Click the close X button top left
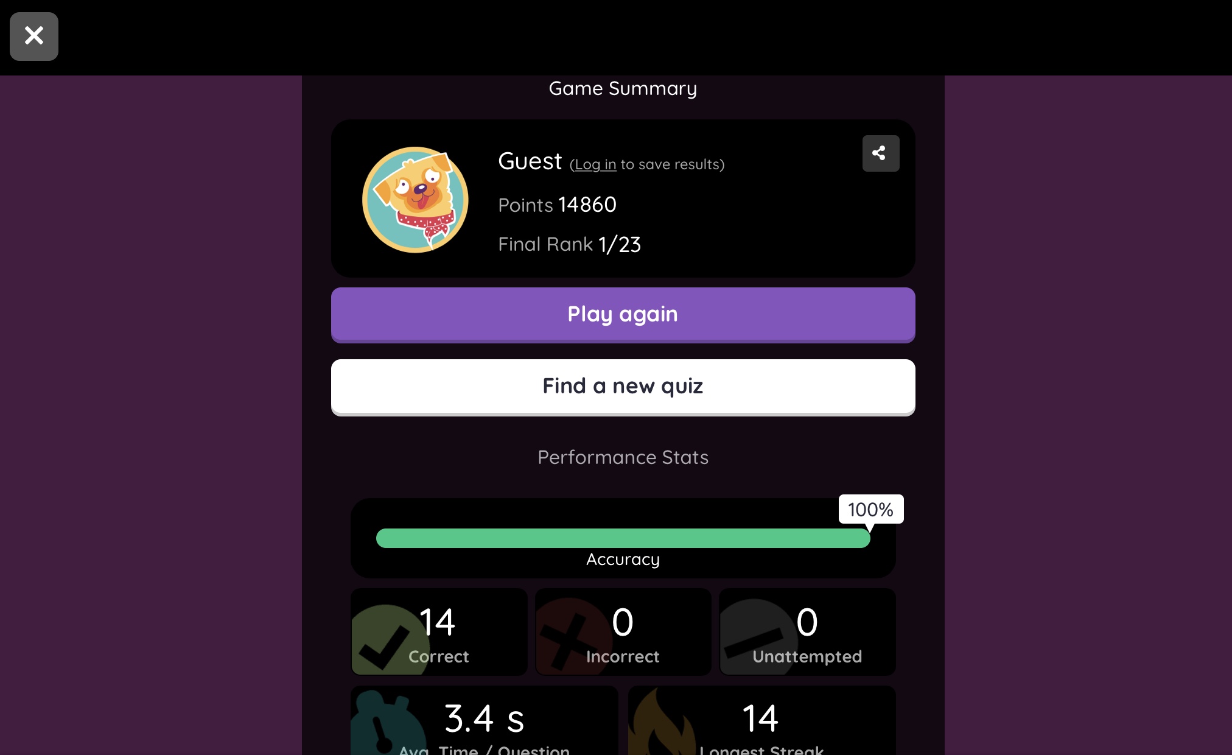This screenshot has height=755, width=1232. click(33, 35)
